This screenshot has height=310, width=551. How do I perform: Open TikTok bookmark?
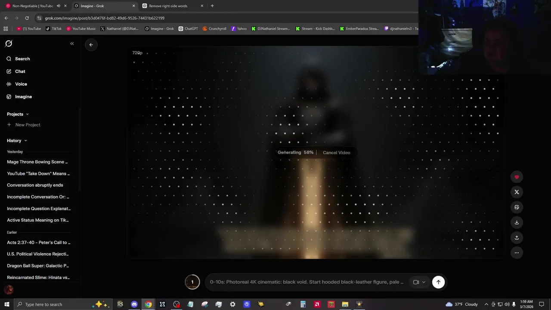(x=54, y=29)
